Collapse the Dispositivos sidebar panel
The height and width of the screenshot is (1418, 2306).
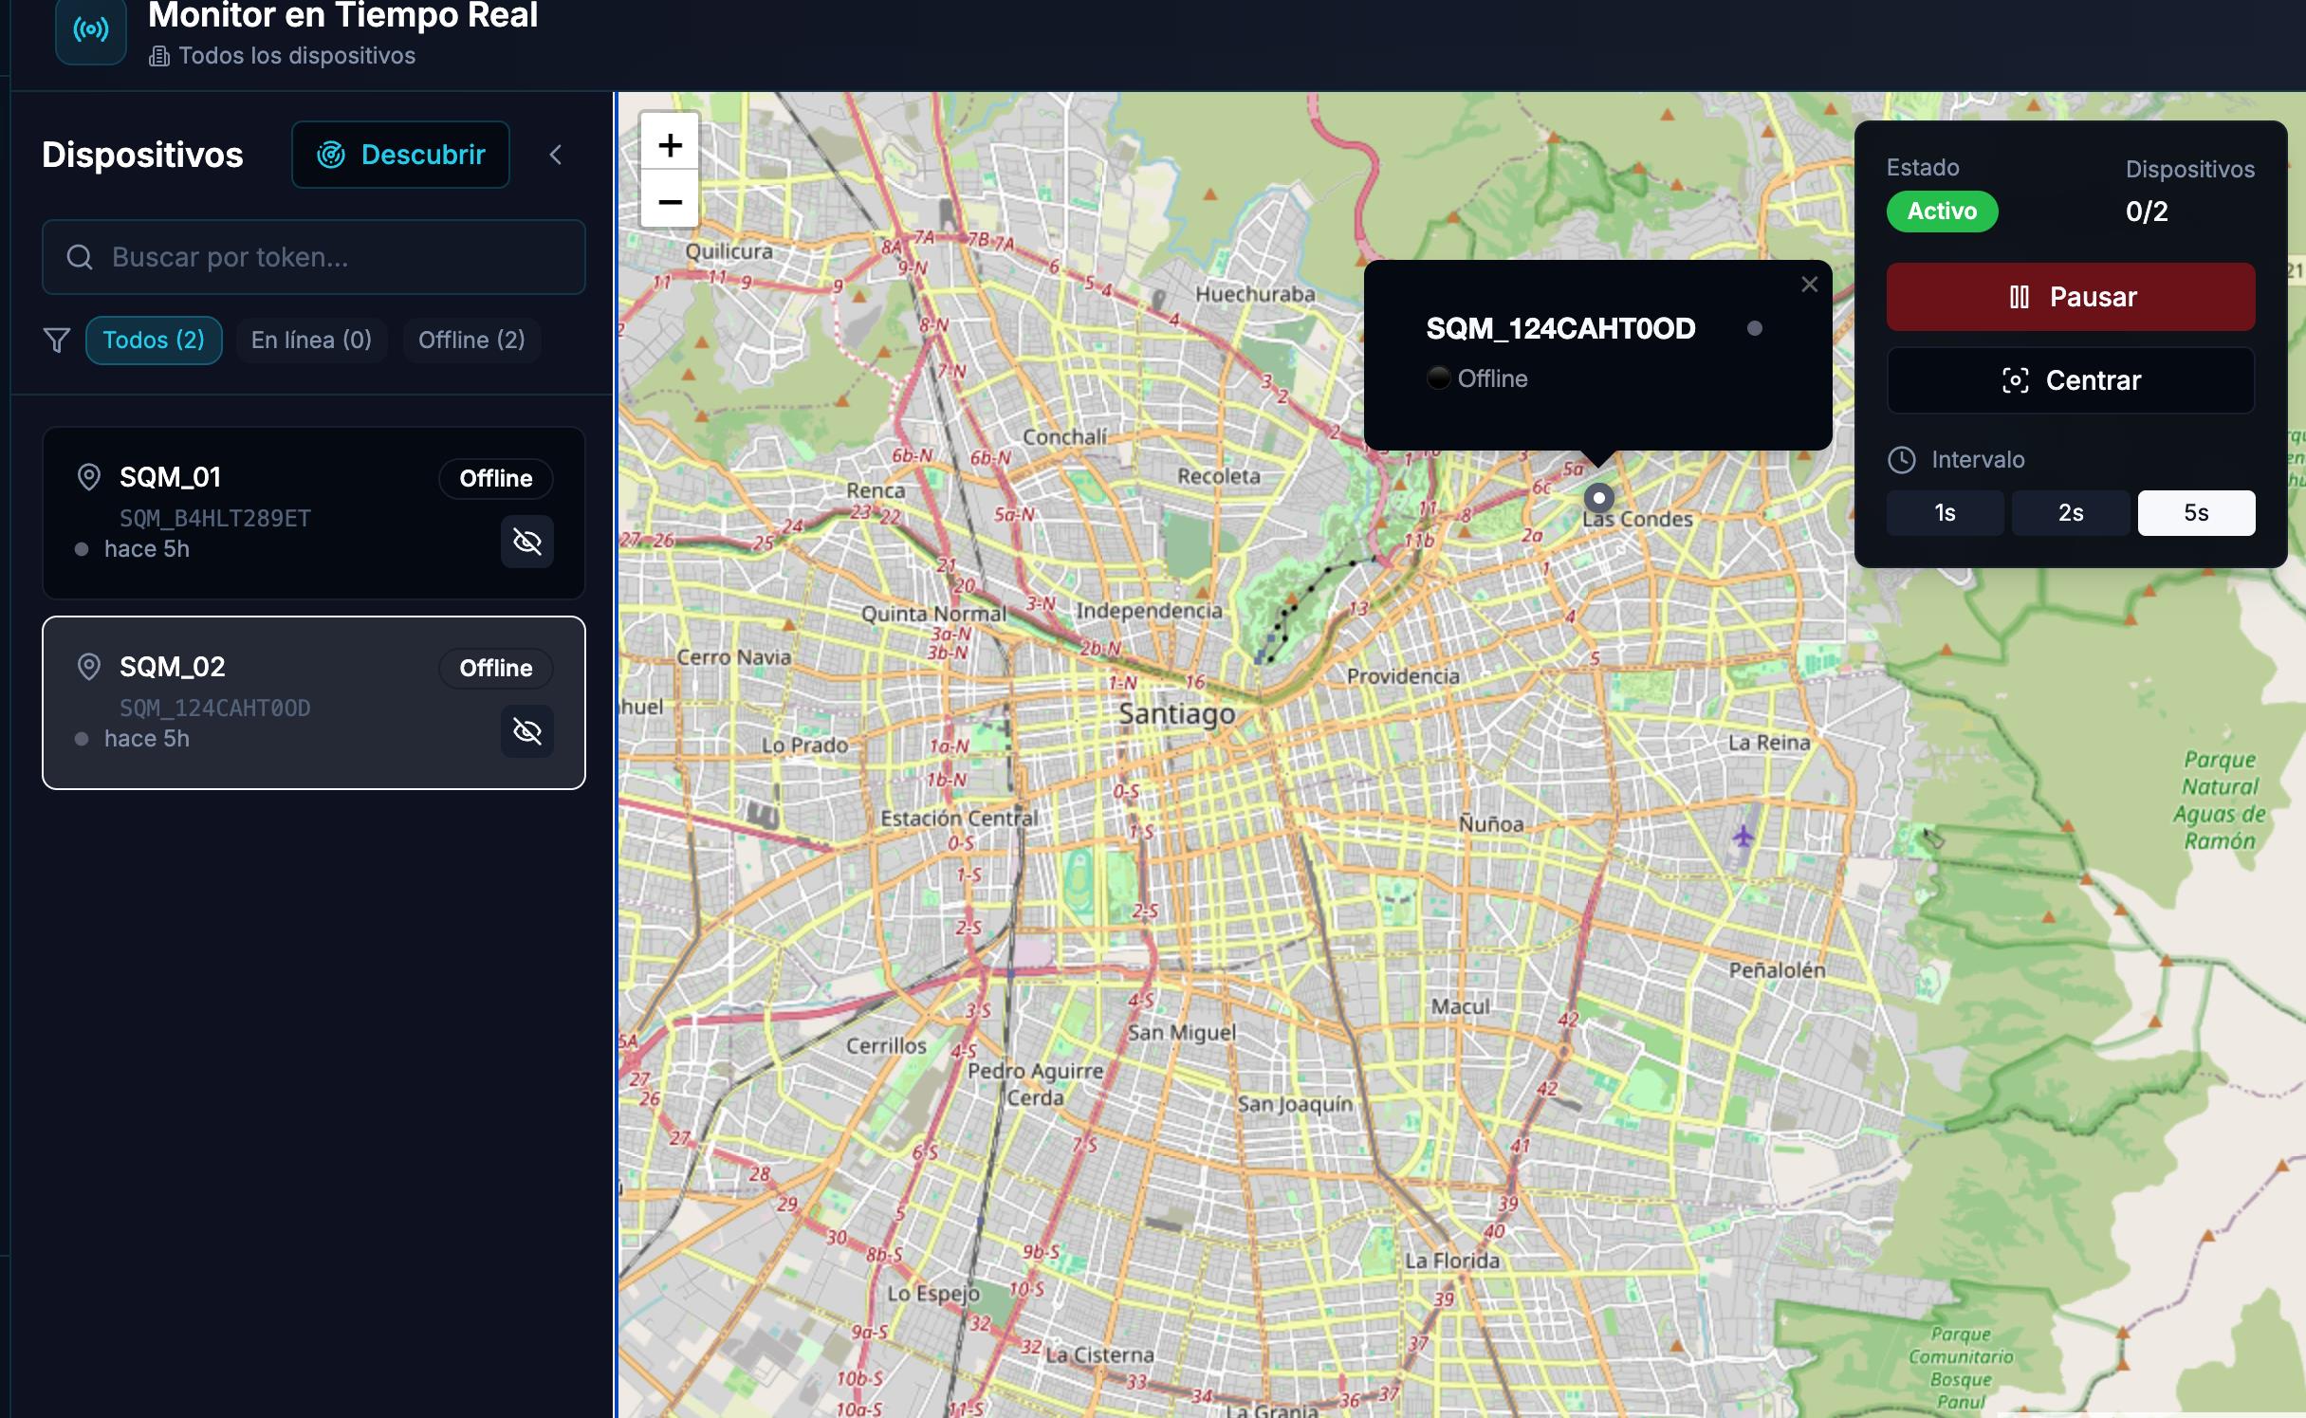tap(556, 155)
